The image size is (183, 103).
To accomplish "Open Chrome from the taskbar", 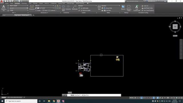I will coord(54,101).
